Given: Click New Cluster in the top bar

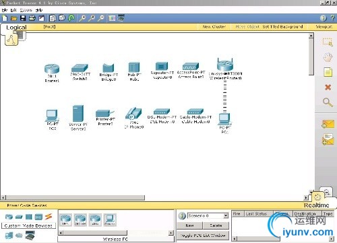Looking at the screenshot, I should [214, 27].
